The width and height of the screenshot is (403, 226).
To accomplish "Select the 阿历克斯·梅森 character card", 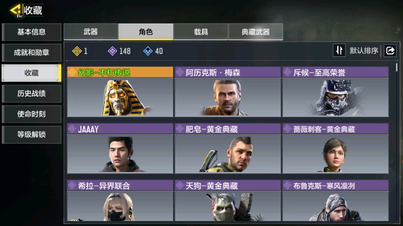I will pos(228,92).
